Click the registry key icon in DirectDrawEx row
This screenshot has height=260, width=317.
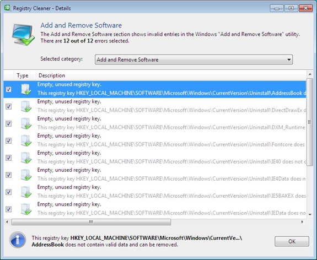(26, 106)
